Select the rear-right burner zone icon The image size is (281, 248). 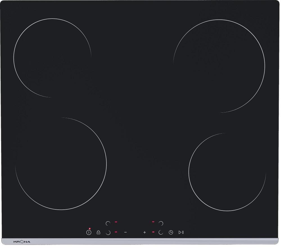pos(161,223)
